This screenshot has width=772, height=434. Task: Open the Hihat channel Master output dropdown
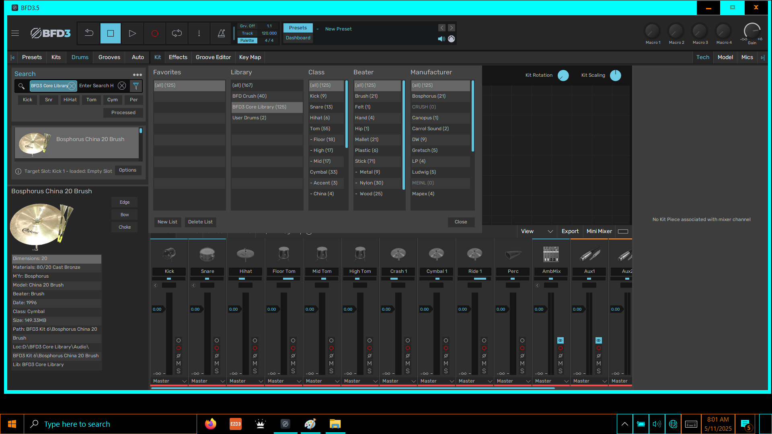point(246,381)
